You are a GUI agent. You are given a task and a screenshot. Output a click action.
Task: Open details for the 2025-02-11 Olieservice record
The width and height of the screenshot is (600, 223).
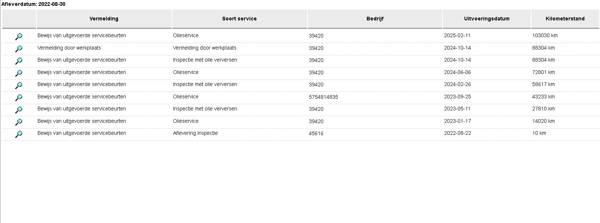(x=19, y=36)
